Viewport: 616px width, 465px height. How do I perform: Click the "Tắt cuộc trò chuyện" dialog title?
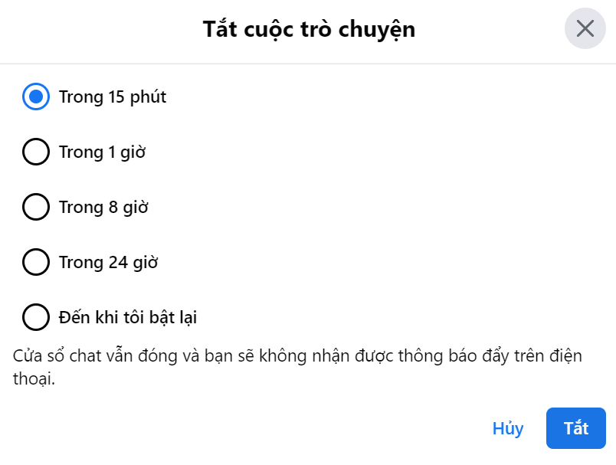[309, 30]
